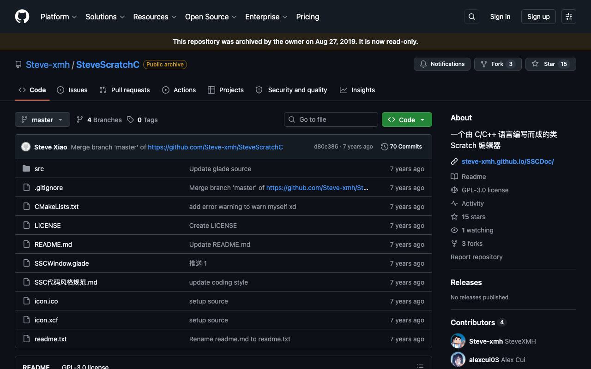Open the green Code dropdown

coord(407,119)
